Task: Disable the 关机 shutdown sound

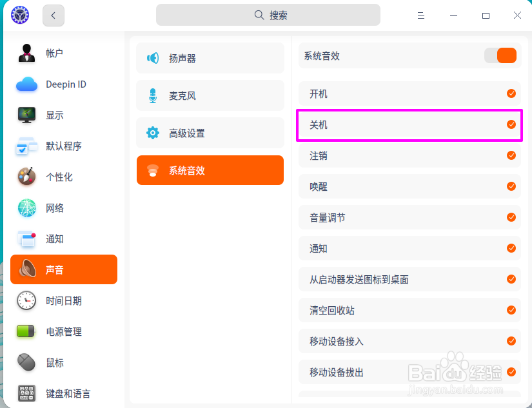Action: 511,124
